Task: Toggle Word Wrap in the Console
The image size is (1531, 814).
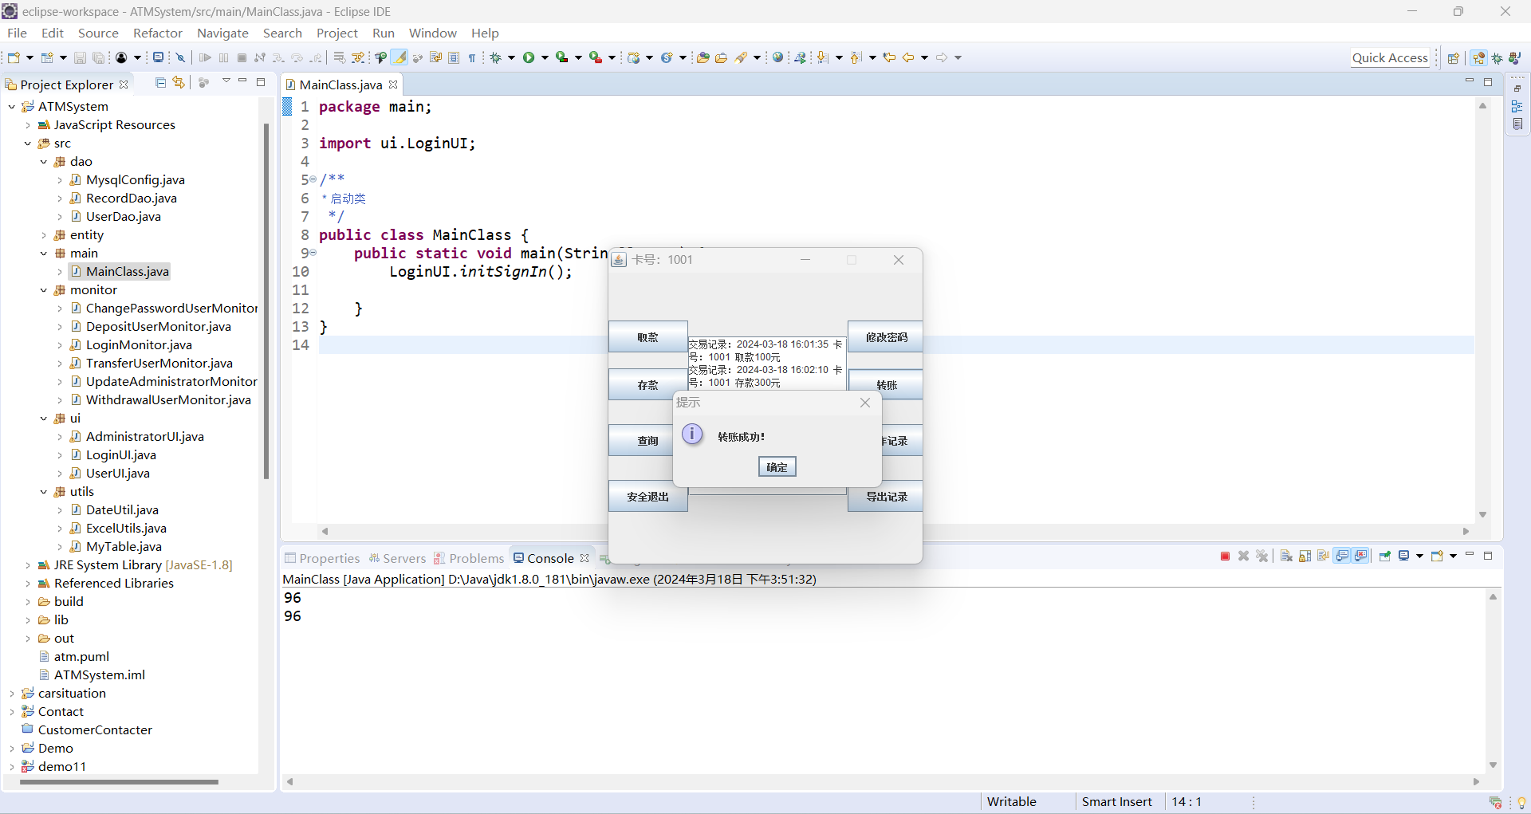Action: click(1323, 556)
